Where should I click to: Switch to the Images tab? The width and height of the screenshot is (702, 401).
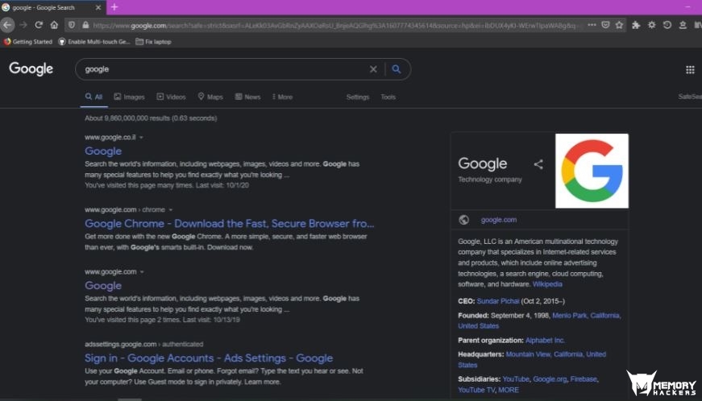(130, 97)
